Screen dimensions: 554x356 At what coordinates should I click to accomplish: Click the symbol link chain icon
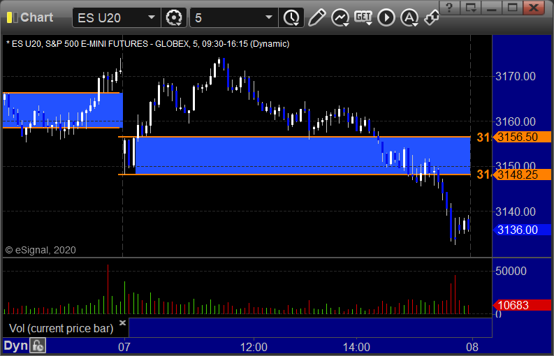tap(432, 17)
